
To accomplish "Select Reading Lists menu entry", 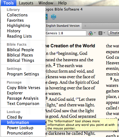I will pos(23,36).
